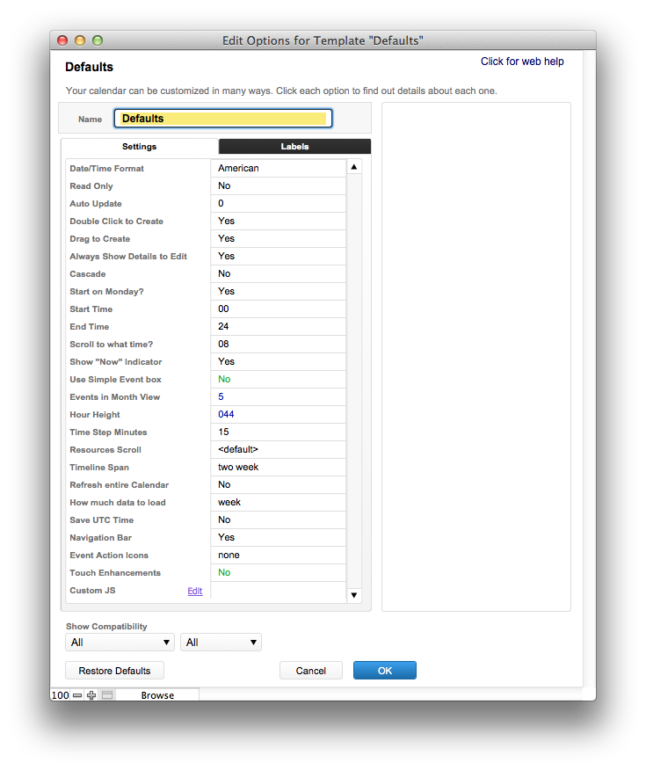Click the Cancel button

click(311, 671)
